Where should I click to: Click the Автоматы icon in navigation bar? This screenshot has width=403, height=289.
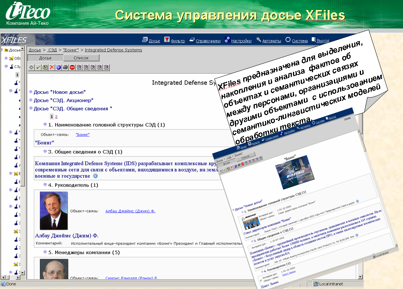[259, 40]
